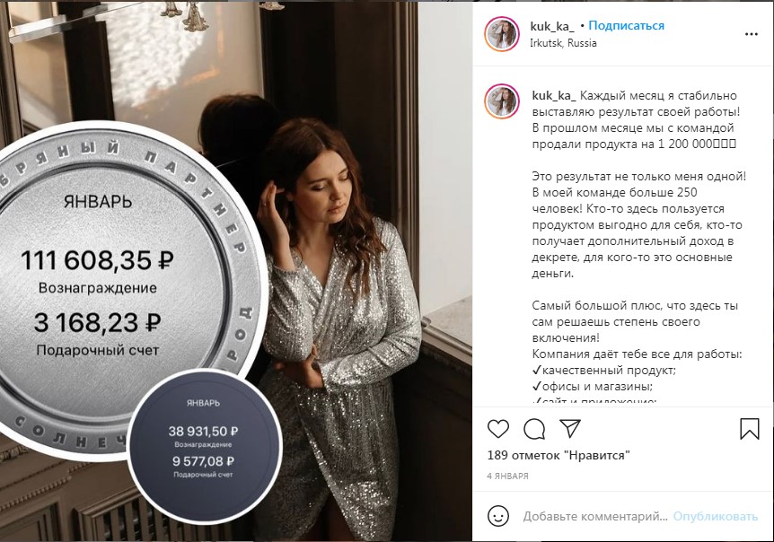
Task: Open the emoji picker smiley icon
Action: click(498, 516)
